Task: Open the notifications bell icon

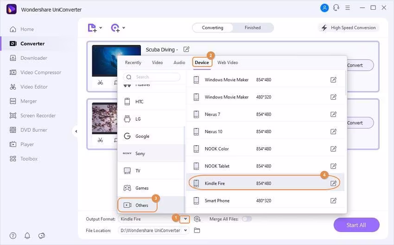Action: [x=27, y=236]
